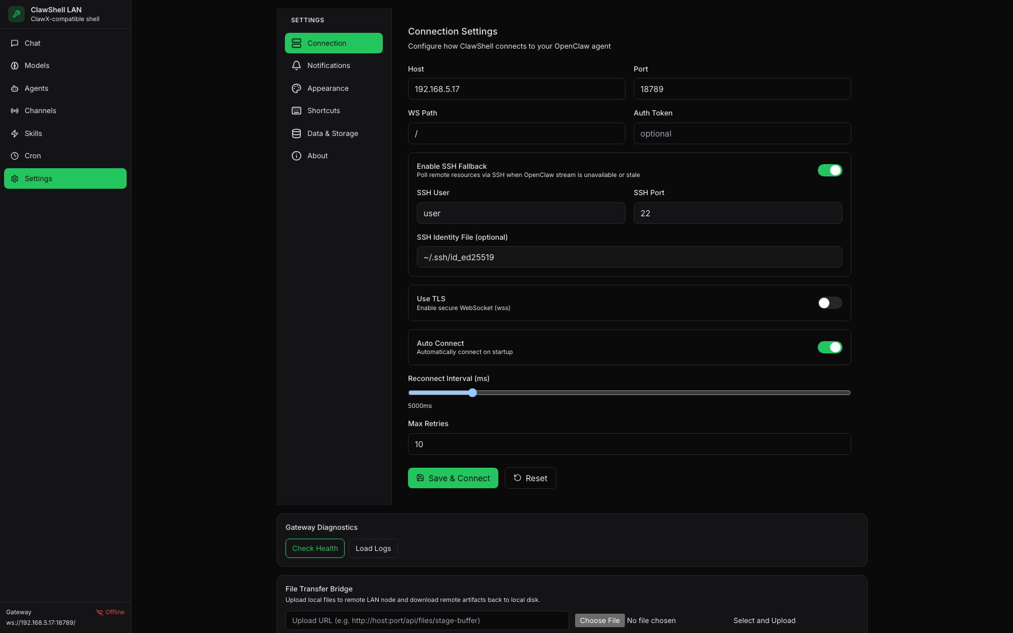Open the Channels panel
1013x633 pixels.
pyautogui.click(x=40, y=110)
